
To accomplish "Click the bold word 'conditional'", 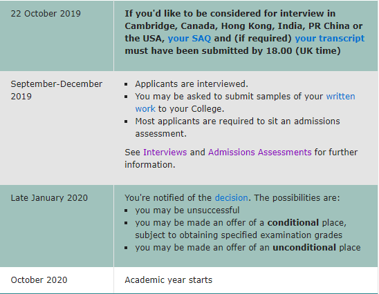I will pyautogui.click(x=293, y=223).
